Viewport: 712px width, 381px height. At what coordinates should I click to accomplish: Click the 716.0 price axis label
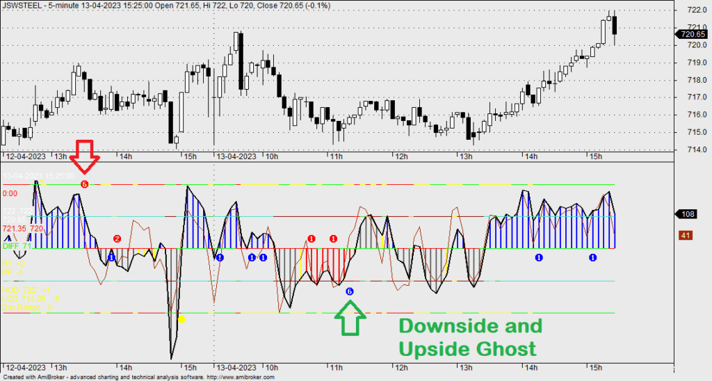(697, 115)
